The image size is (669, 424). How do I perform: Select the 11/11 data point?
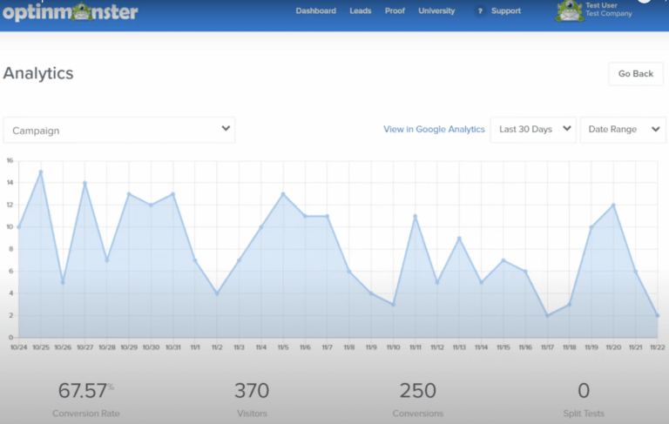tap(416, 216)
